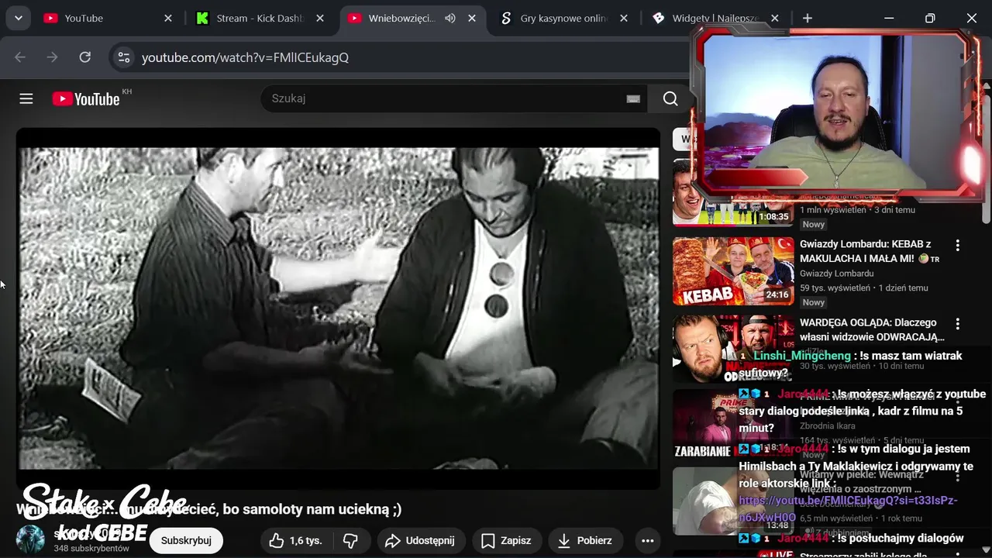
Task: Switch to the Gry kasynowe online tab
Action: pyautogui.click(x=563, y=18)
